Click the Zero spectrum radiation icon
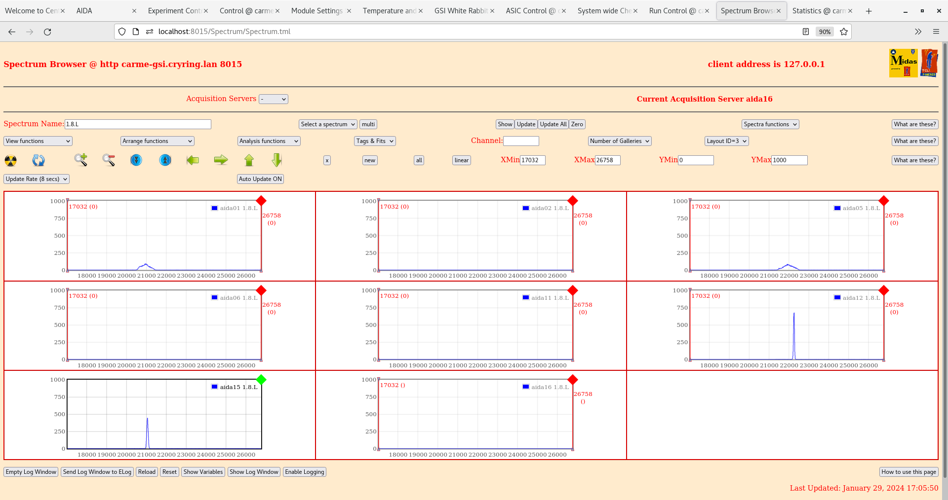 [10, 160]
